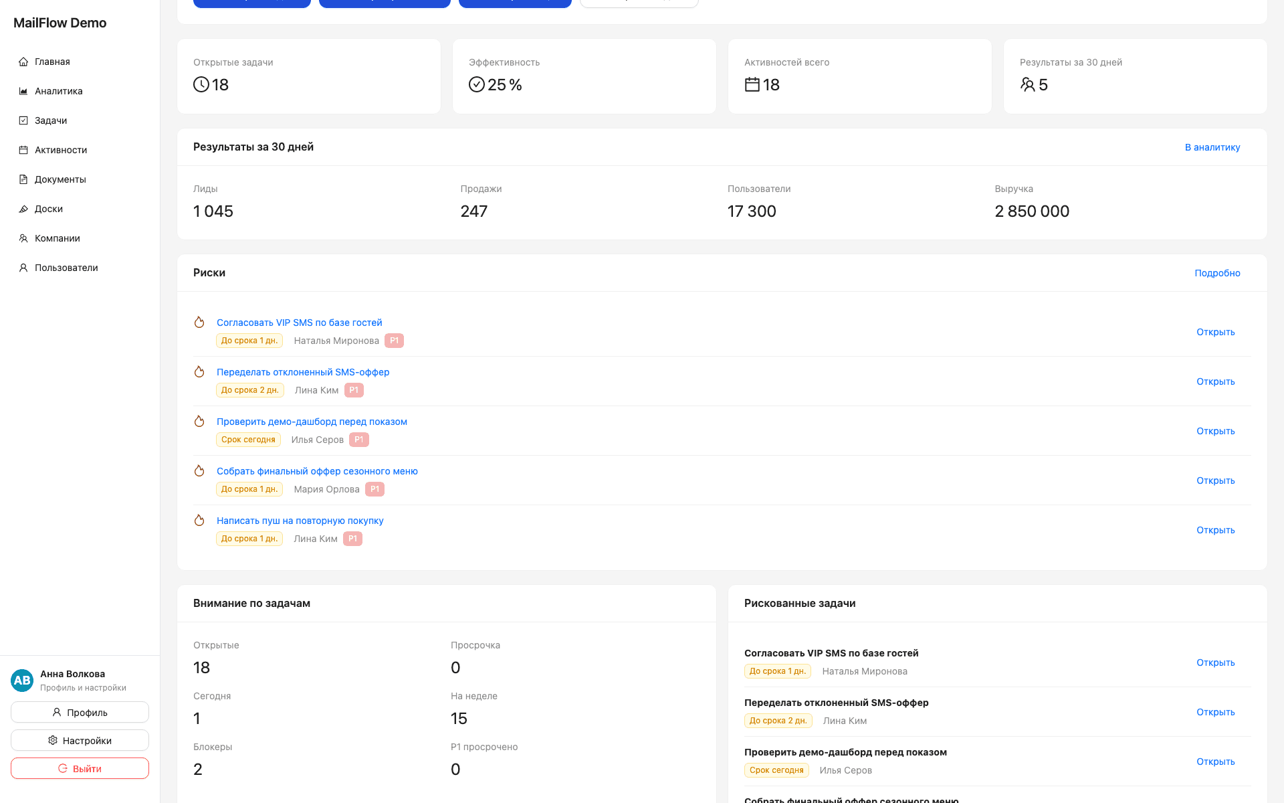Click Открыть for Переделать SMS-оффер in Рискованные задачи
This screenshot has width=1284, height=803.
click(1215, 712)
